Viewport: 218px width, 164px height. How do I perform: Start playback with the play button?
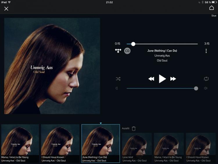(x=162, y=79)
